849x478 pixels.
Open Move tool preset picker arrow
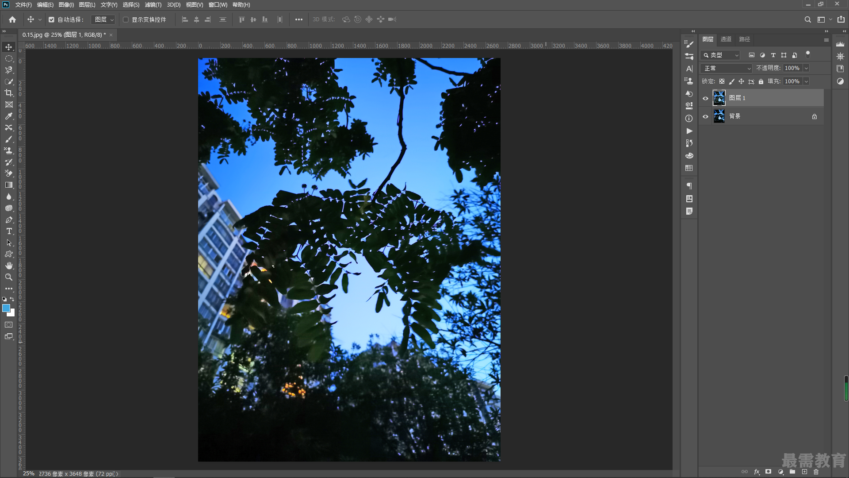[40, 19]
